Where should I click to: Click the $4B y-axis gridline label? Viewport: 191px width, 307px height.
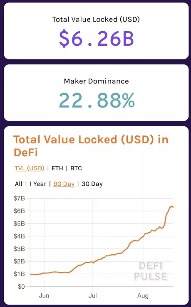(19, 236)
